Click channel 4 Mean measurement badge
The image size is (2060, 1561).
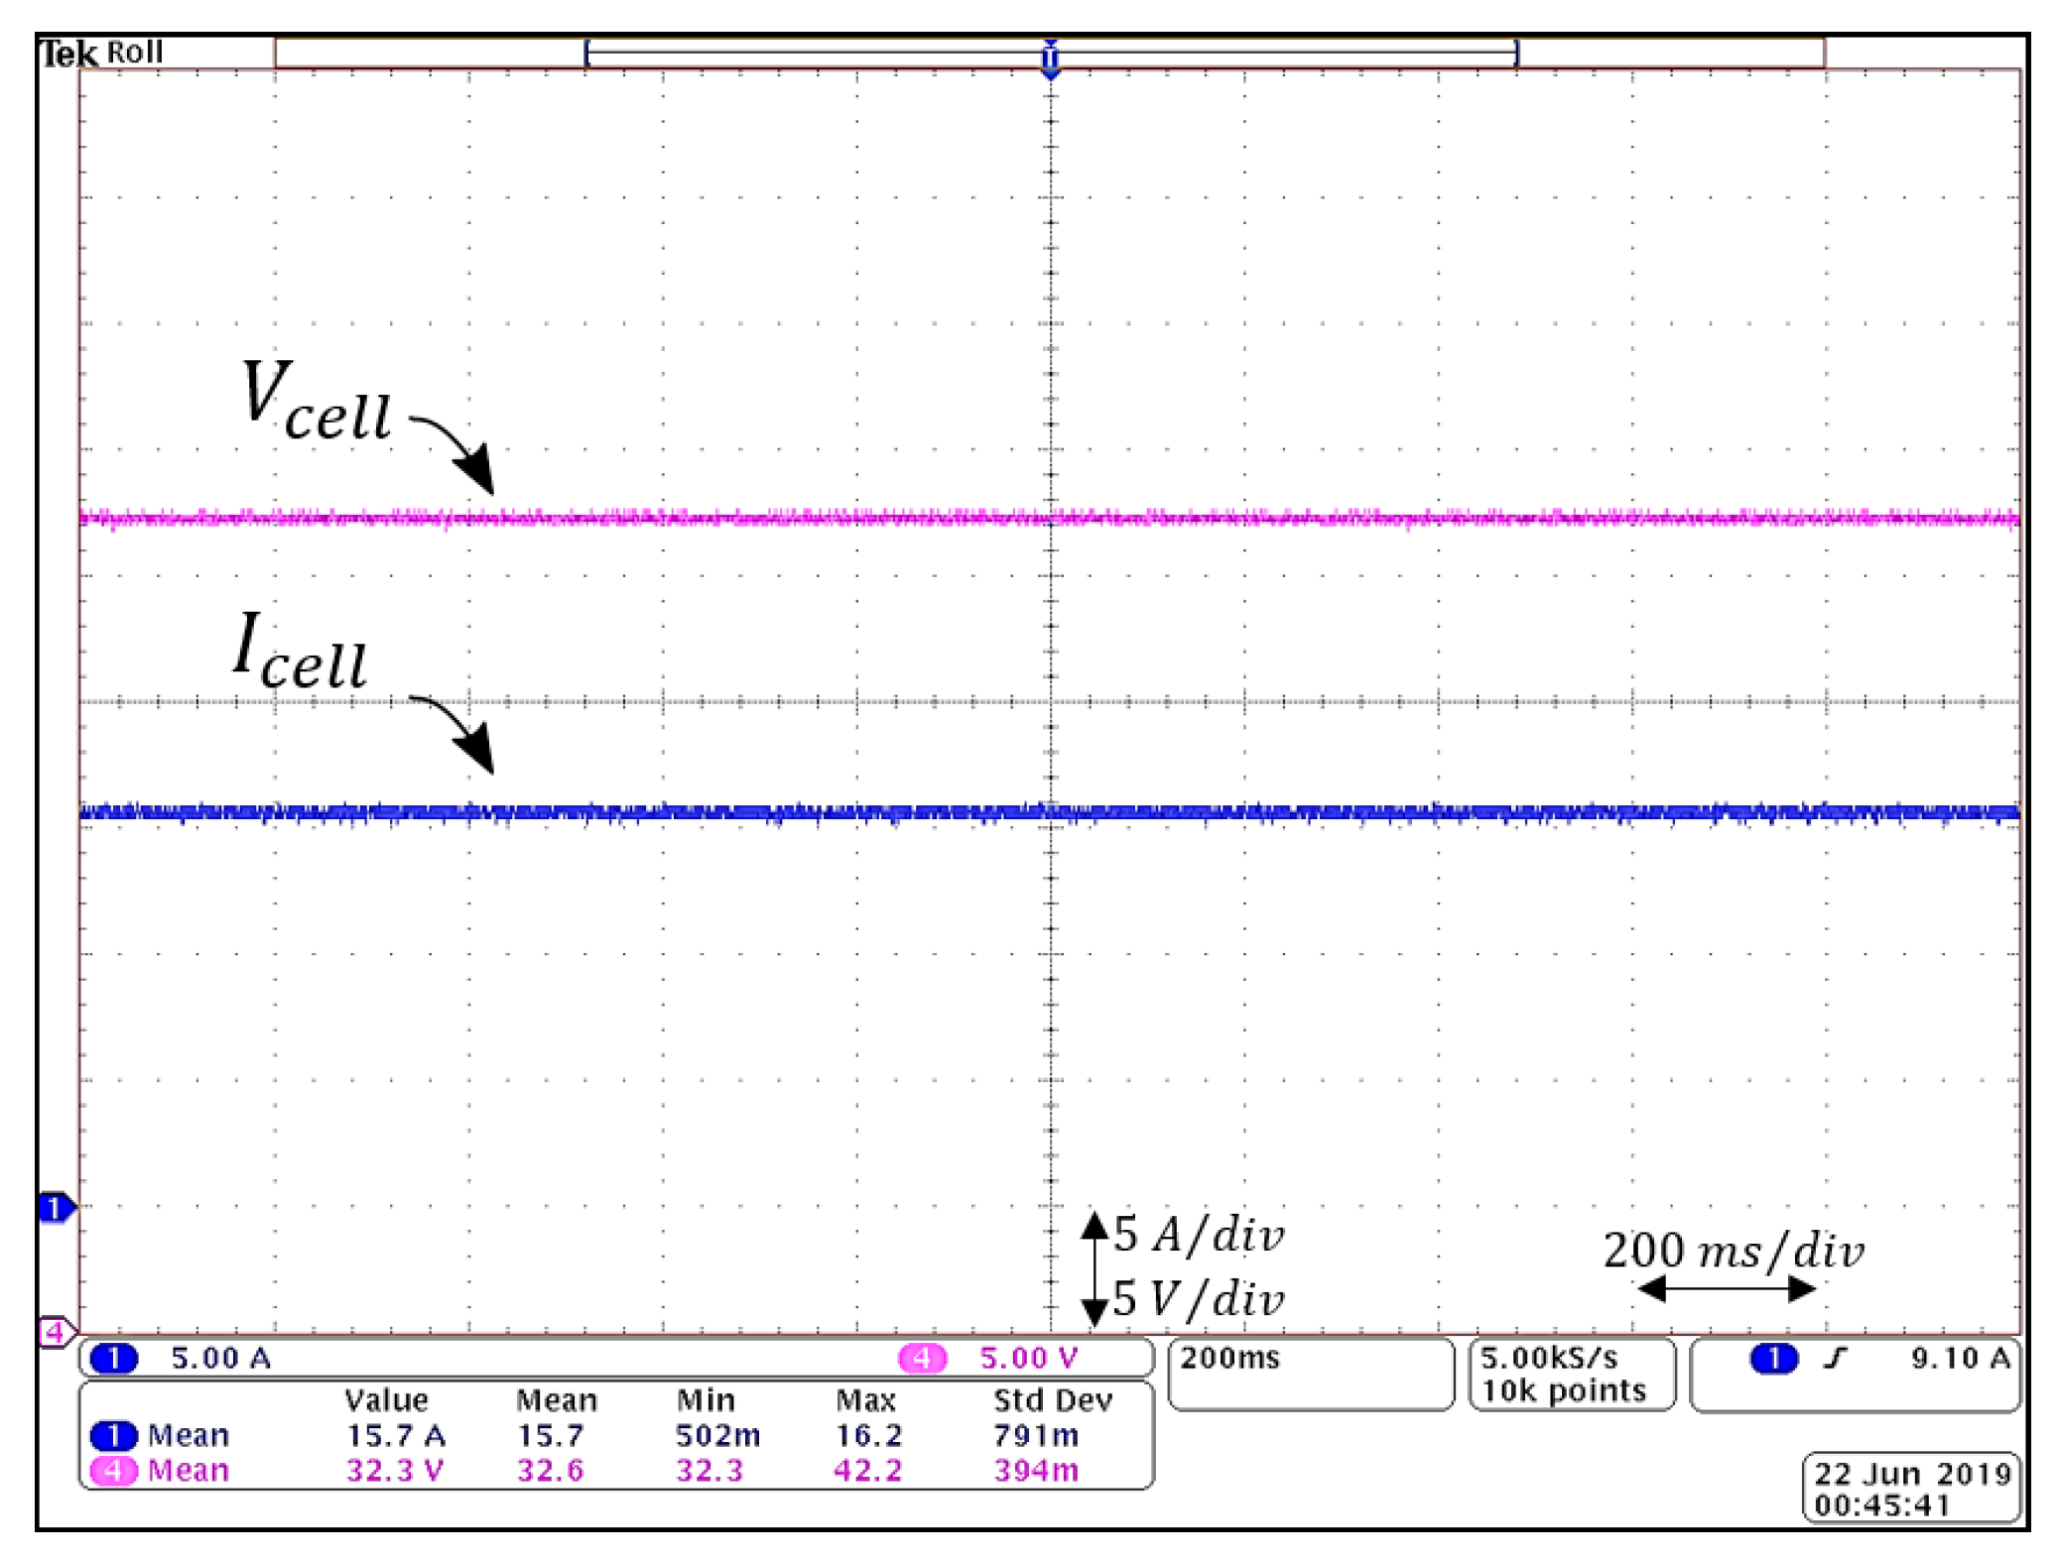114,1470
